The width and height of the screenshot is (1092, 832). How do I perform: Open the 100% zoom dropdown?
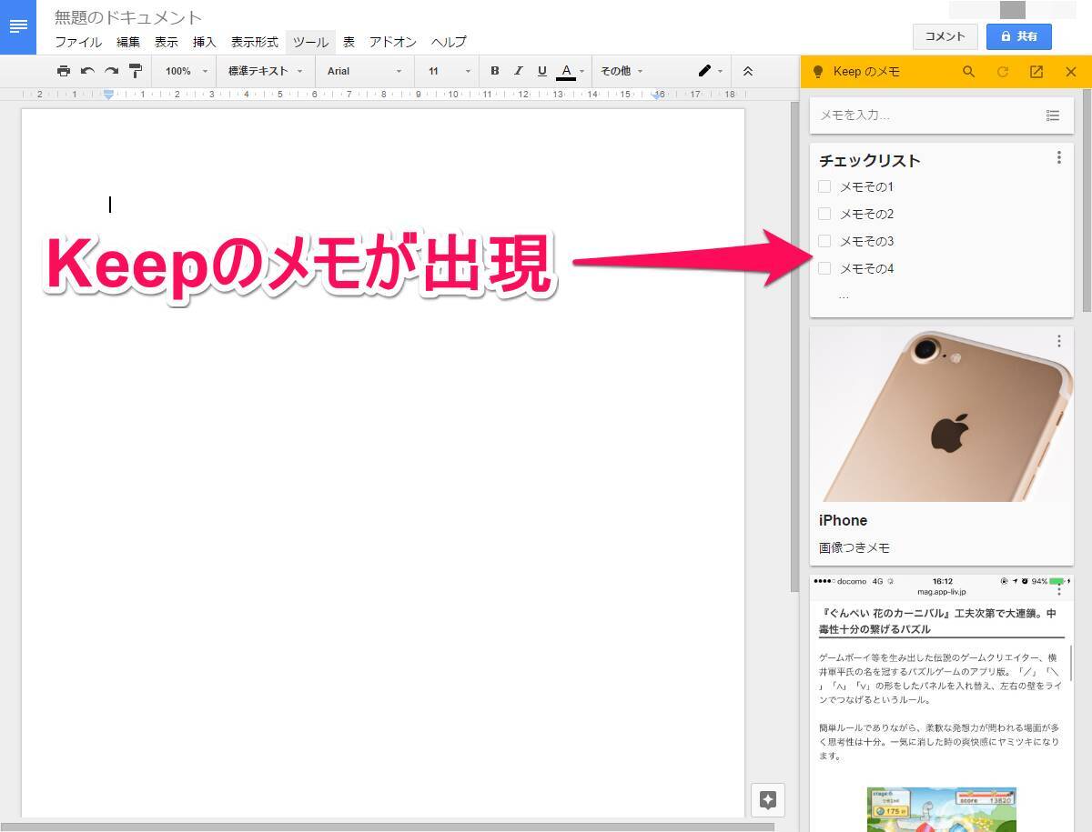(x=186, y=71)
